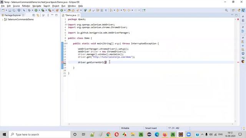Screen dimensions: 246x138
Task: Open the File menu
Action: point(3,6)
